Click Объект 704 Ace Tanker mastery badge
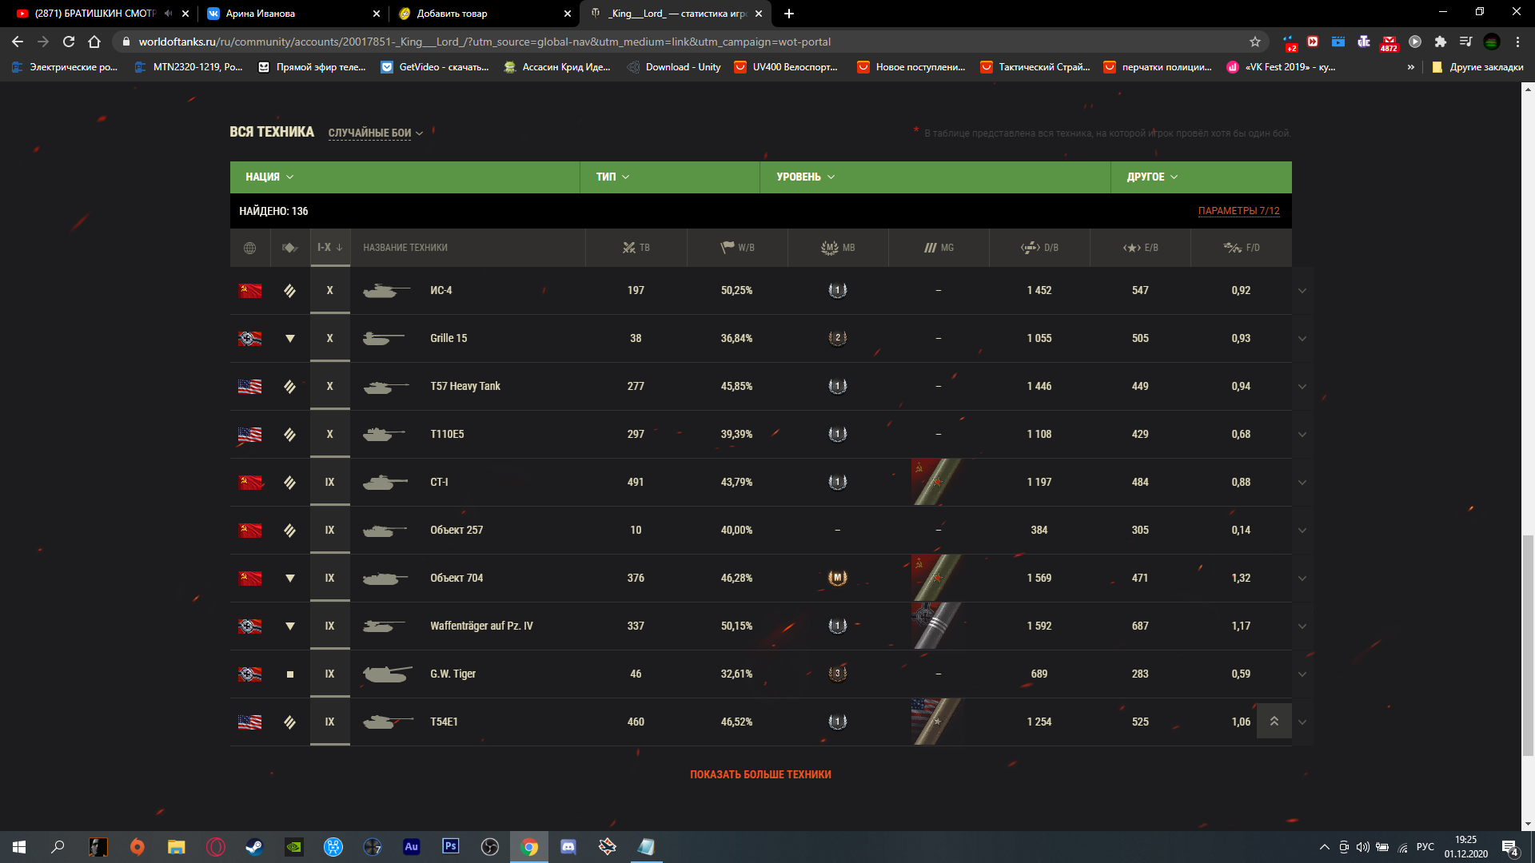1535x863 pixels. pos(837,578)
